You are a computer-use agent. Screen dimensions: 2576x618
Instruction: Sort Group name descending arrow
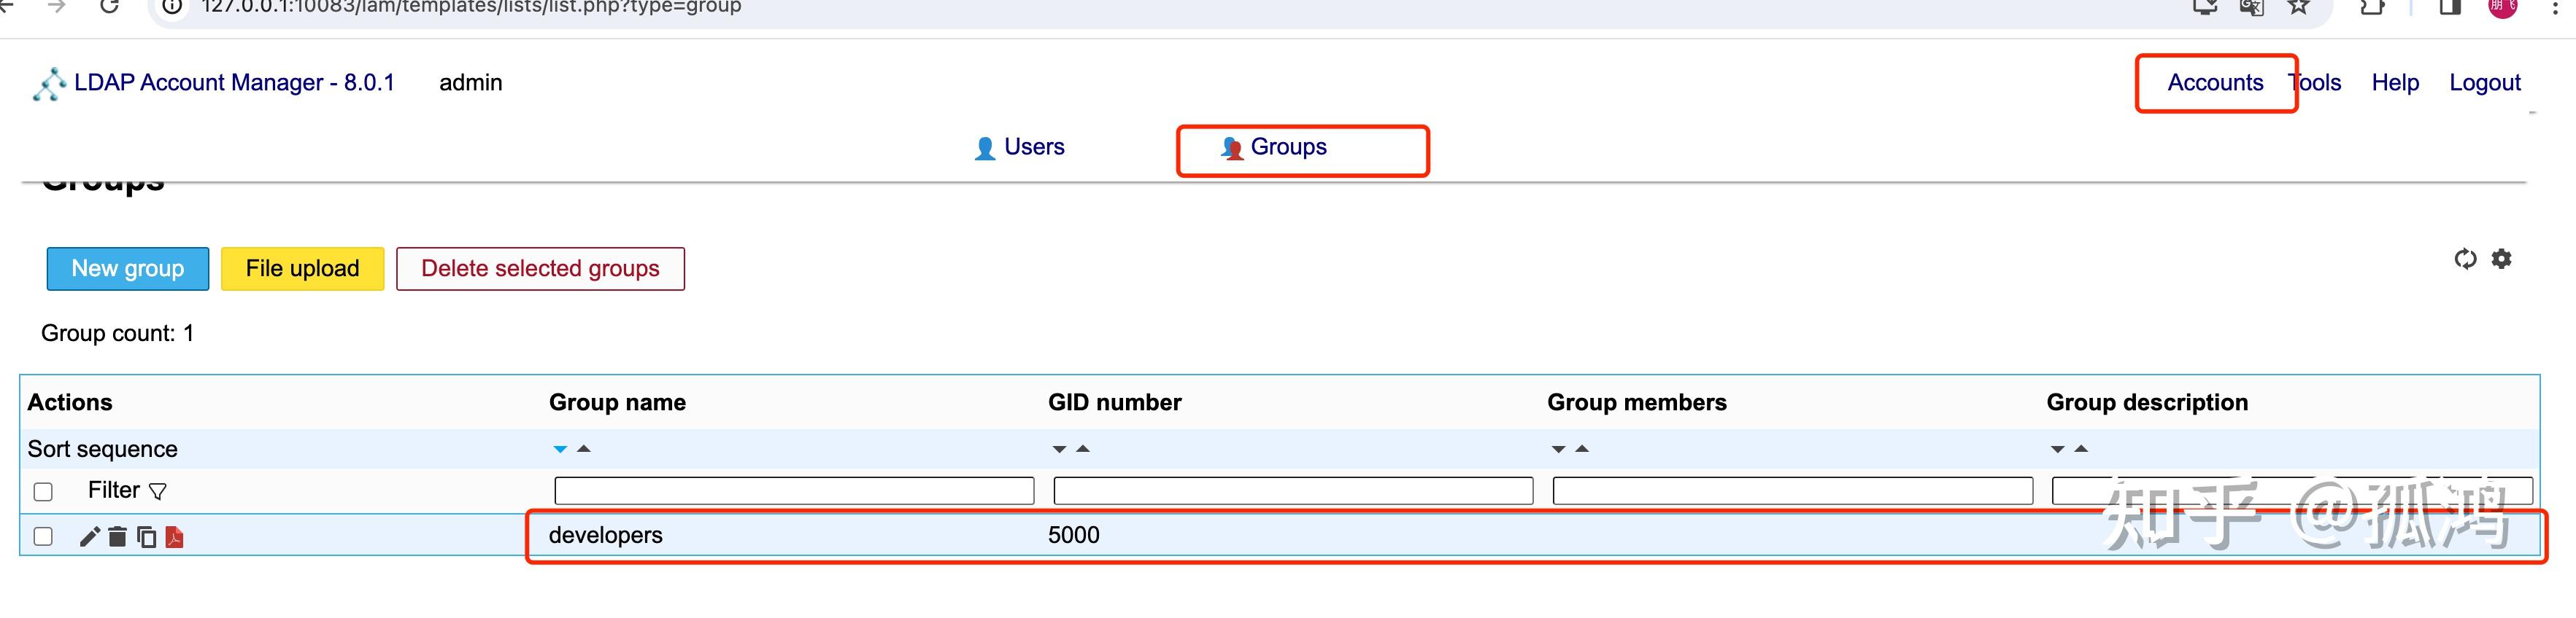pyautogui.click(x=560, y=449)
